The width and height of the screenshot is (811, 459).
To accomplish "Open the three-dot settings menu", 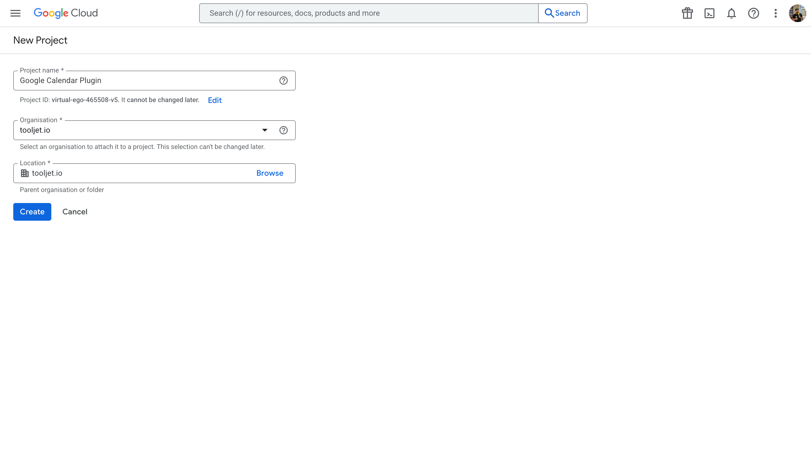I will (x=775, y=13).
